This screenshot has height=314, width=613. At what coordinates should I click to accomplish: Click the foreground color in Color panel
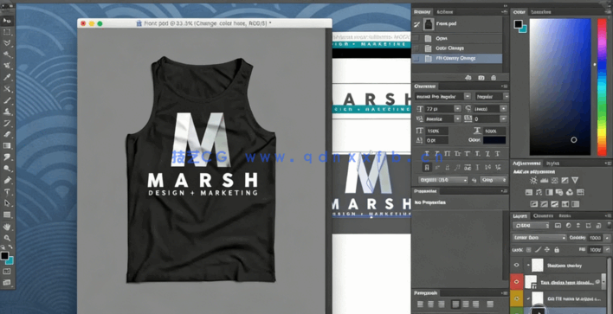[x=519, y=24]
